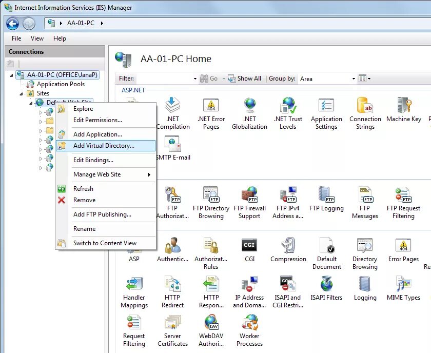Viewport: 431px width, 353px height.
Task: Click the Go filter button
Action: click(209, 79)
